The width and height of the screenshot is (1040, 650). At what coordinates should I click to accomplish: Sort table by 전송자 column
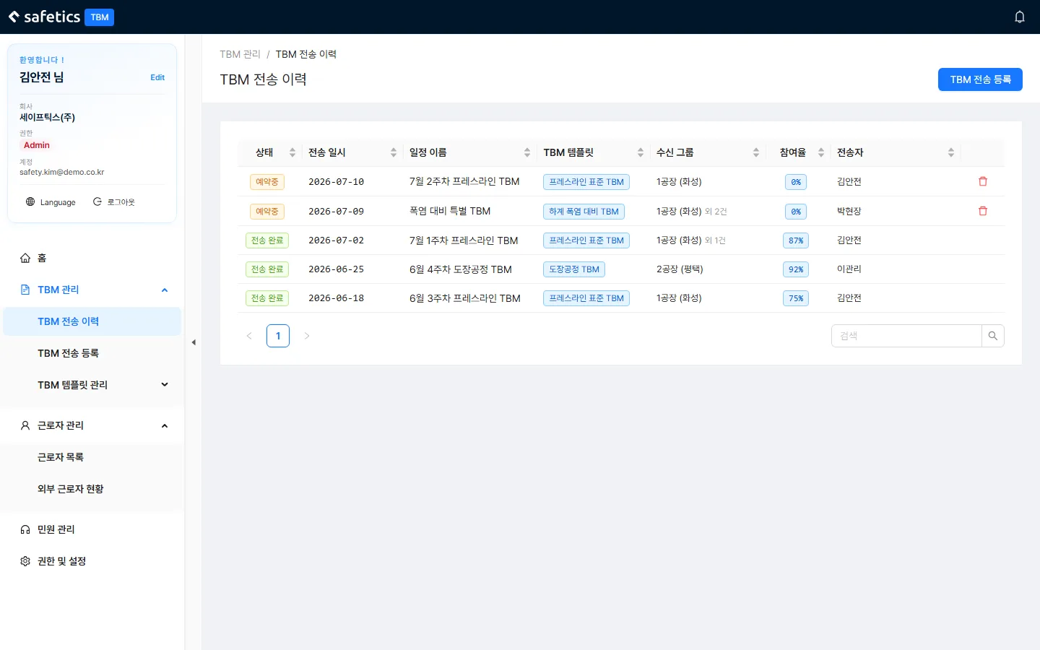(951, 152)
